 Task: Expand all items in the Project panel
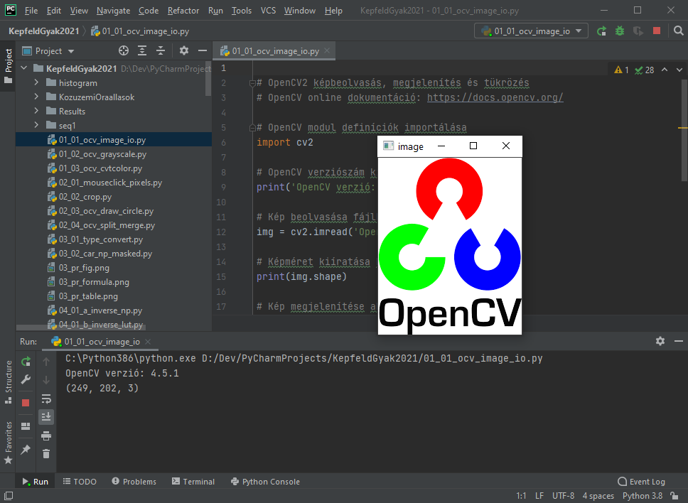142,51
